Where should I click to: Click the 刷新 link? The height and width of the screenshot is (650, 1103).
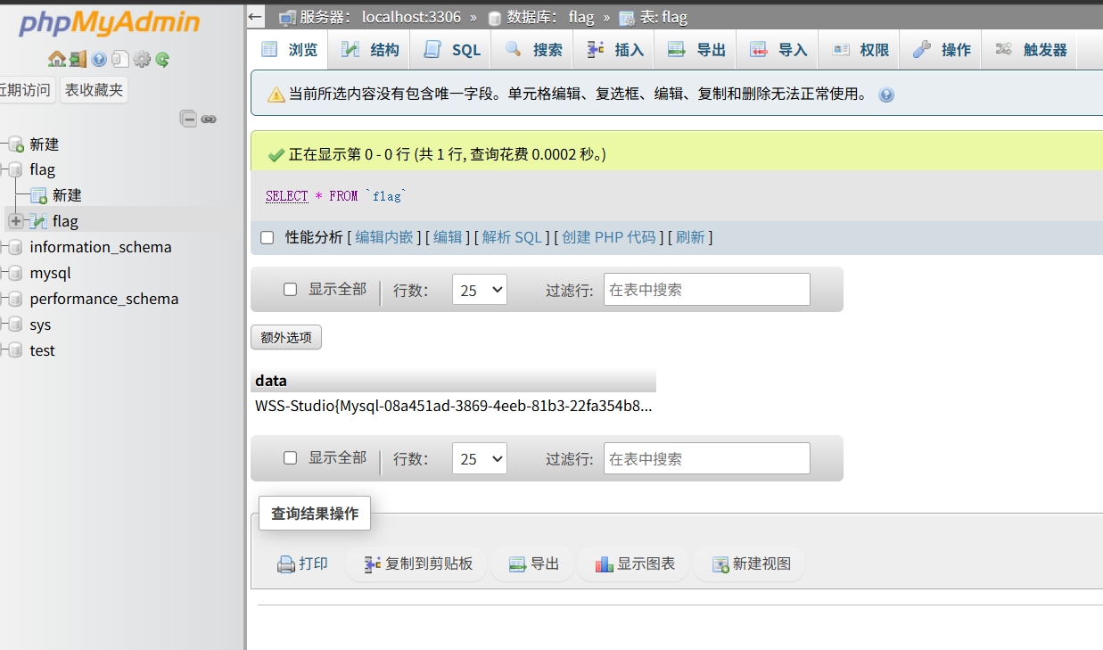pos(690,237)
